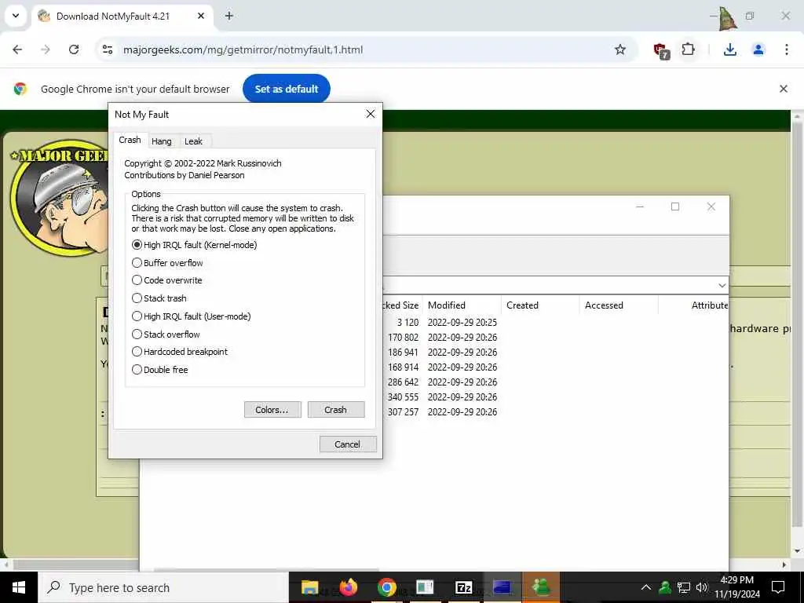Open File Explorer from taskbar

[309, 587]
